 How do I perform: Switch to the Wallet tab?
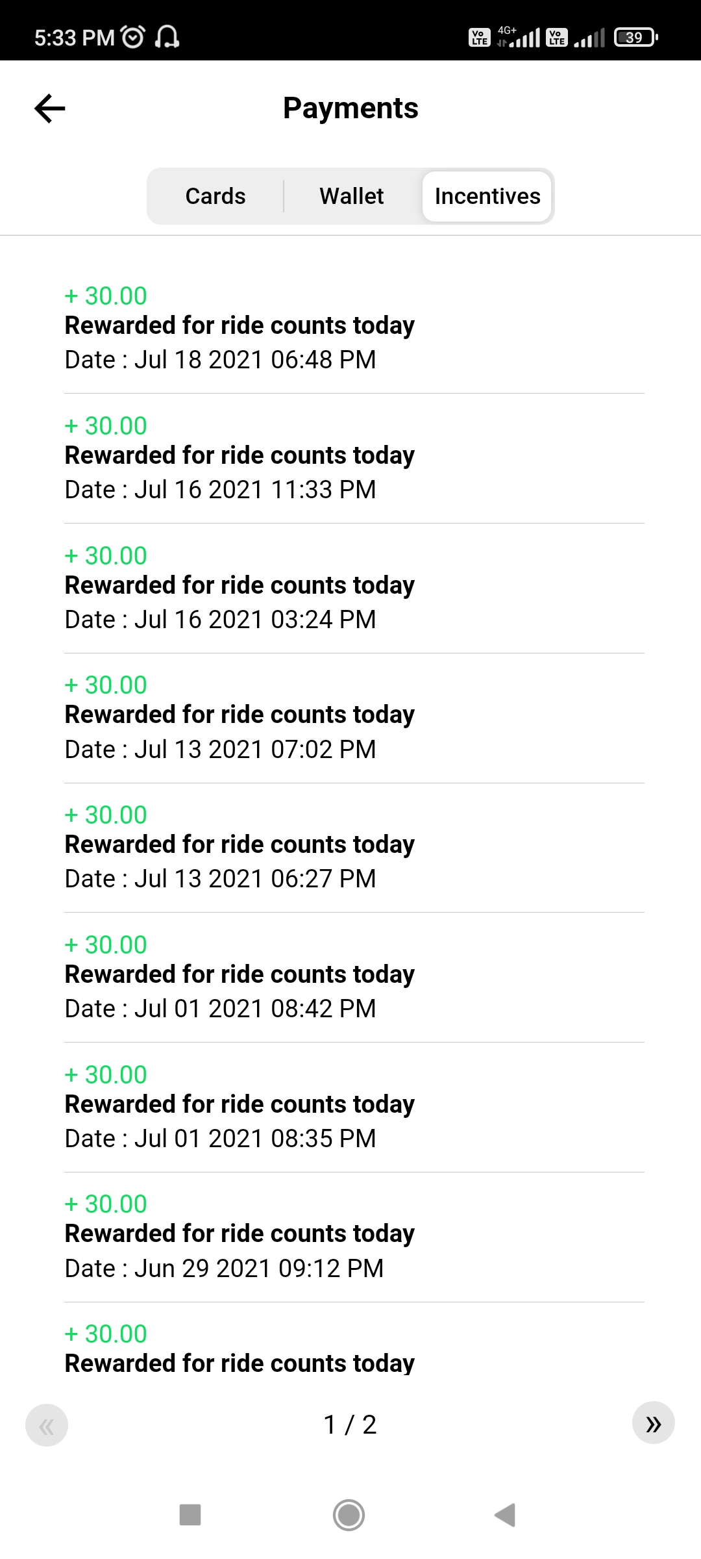point(351,196)
